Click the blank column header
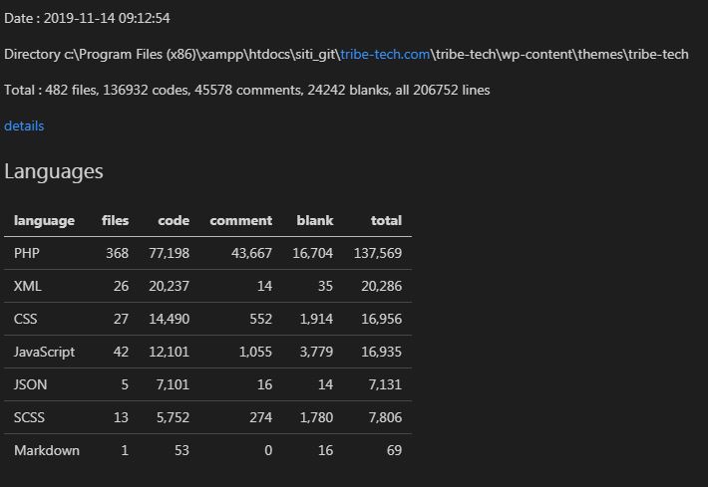 click(x=315, y=220)
